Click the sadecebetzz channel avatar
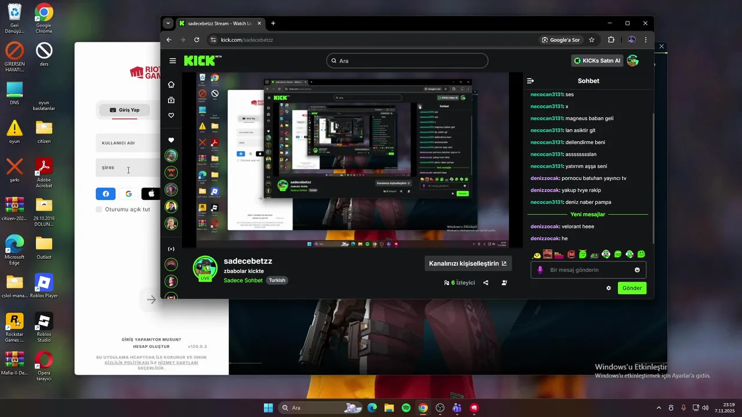 click(x=205, y=269)
